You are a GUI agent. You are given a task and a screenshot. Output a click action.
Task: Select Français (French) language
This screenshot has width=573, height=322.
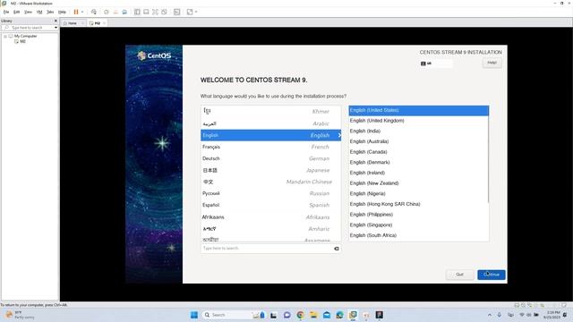coord(270,147)
